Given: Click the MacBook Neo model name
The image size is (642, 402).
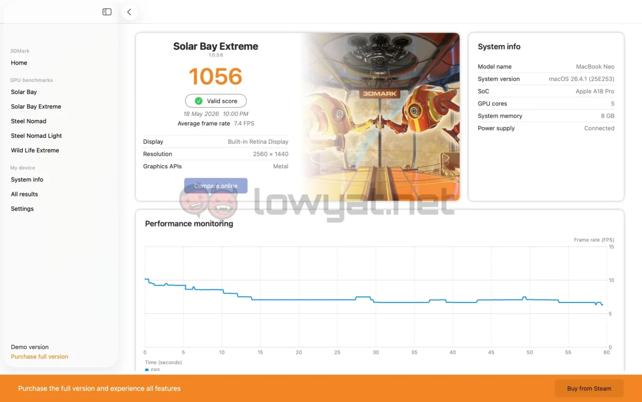Looking at the screenshot, I should coord(595,66).
